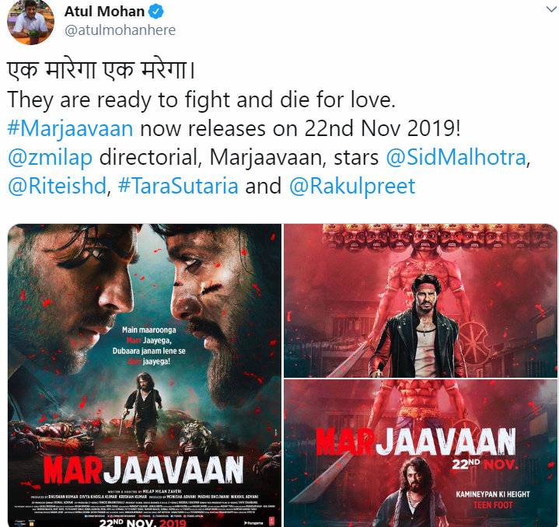Viewport: 559px width, 527px height.
Task: Open the @Riteishd profile mention
Action: 57,186
